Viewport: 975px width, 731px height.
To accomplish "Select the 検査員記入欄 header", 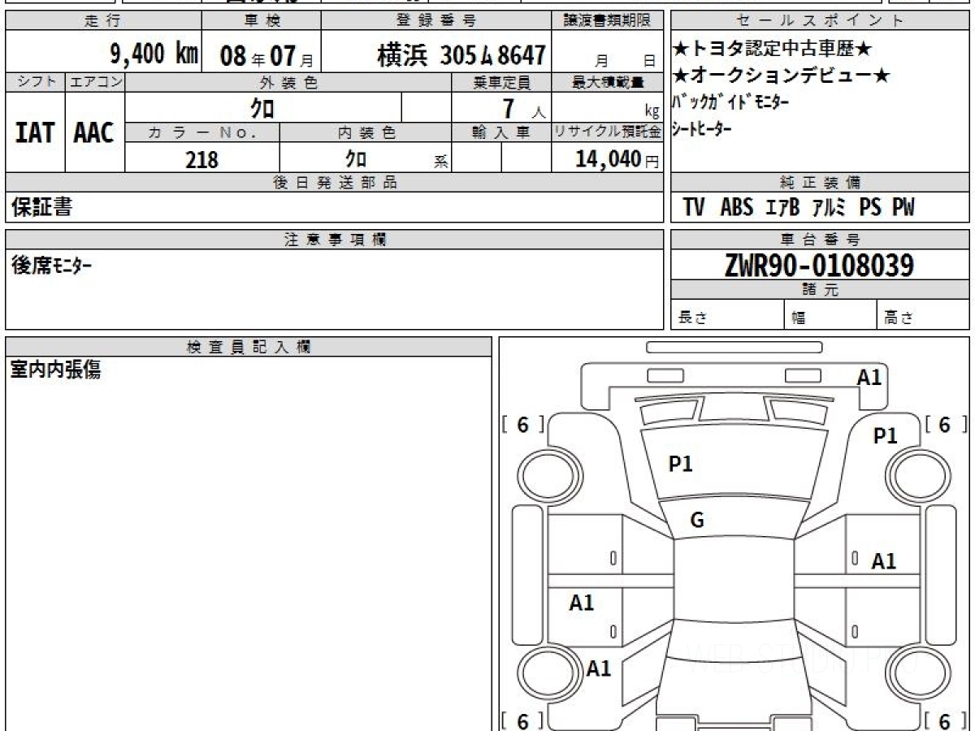I will point(249,347).
